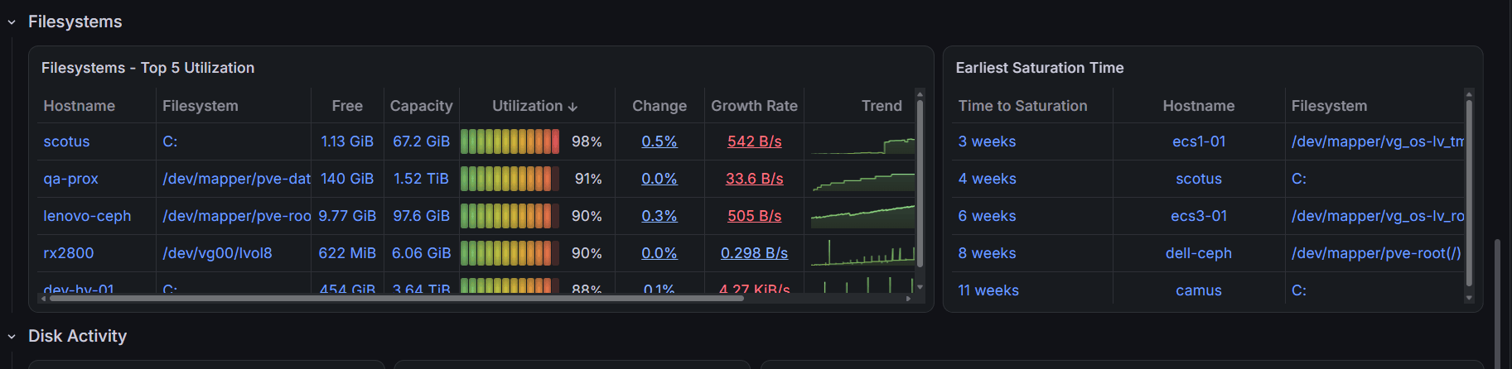This screenshot has height=369, width=1512.
Task: Click the 91% utilization gauge bar for qa-prox
Action: (x=510, y=179)
